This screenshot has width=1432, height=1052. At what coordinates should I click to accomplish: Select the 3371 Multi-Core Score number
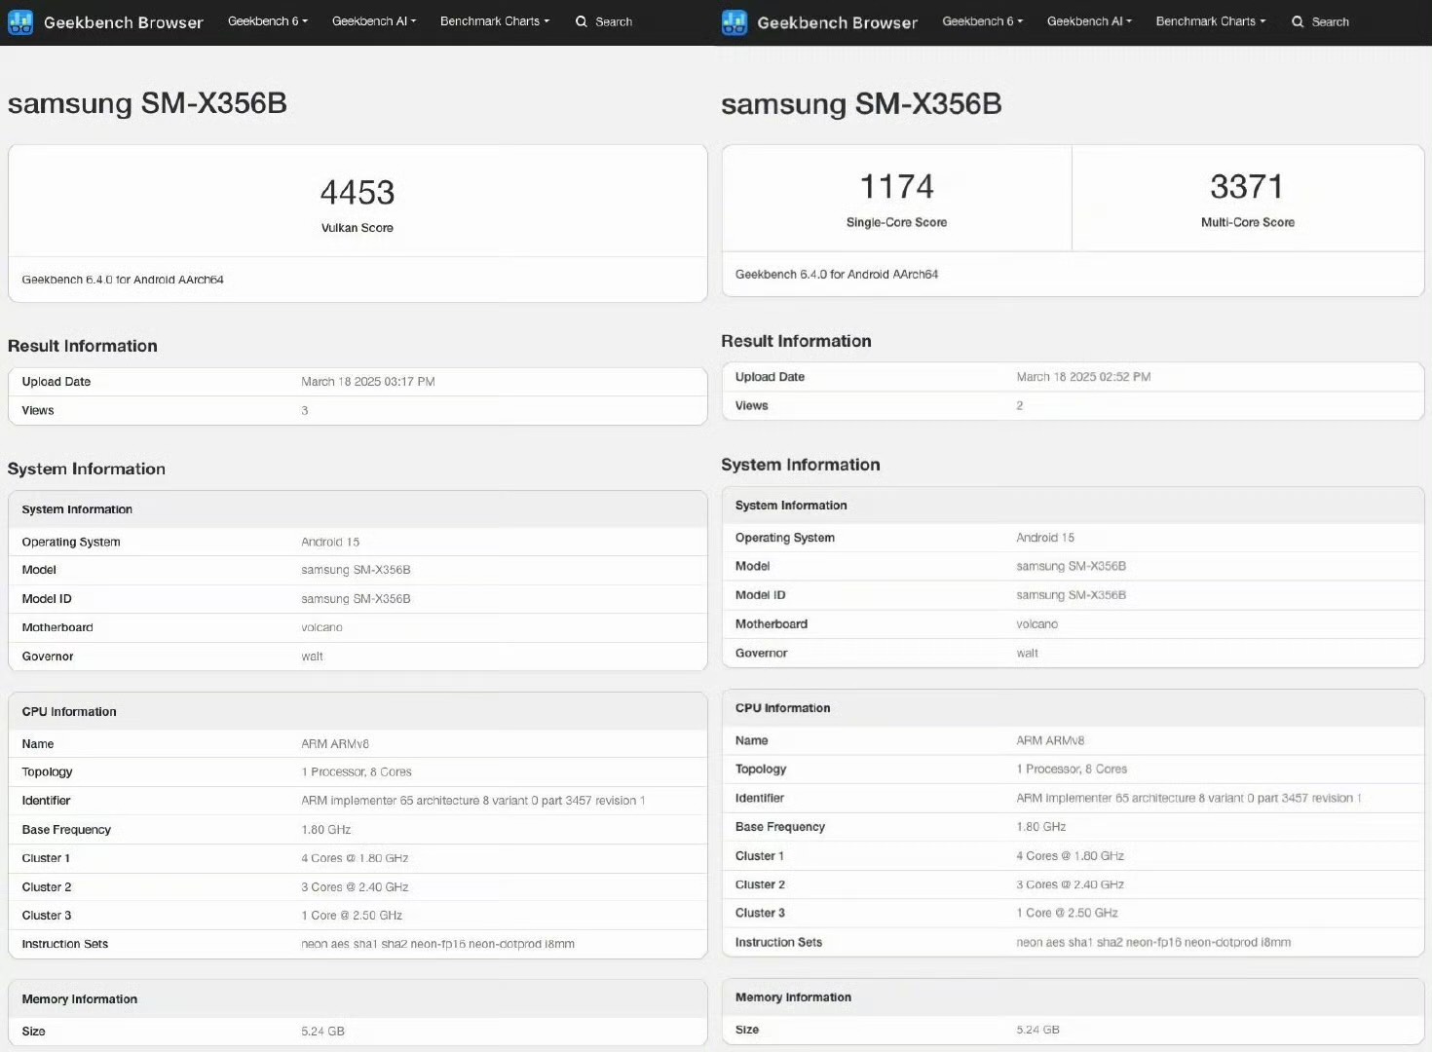1247,187
